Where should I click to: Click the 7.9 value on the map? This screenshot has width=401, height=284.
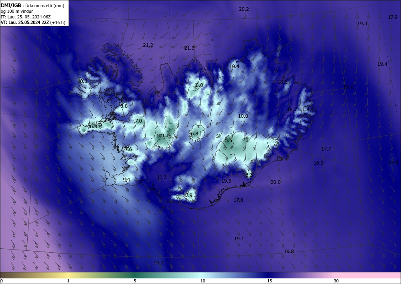pyautogui.click(x=189, y=195)
